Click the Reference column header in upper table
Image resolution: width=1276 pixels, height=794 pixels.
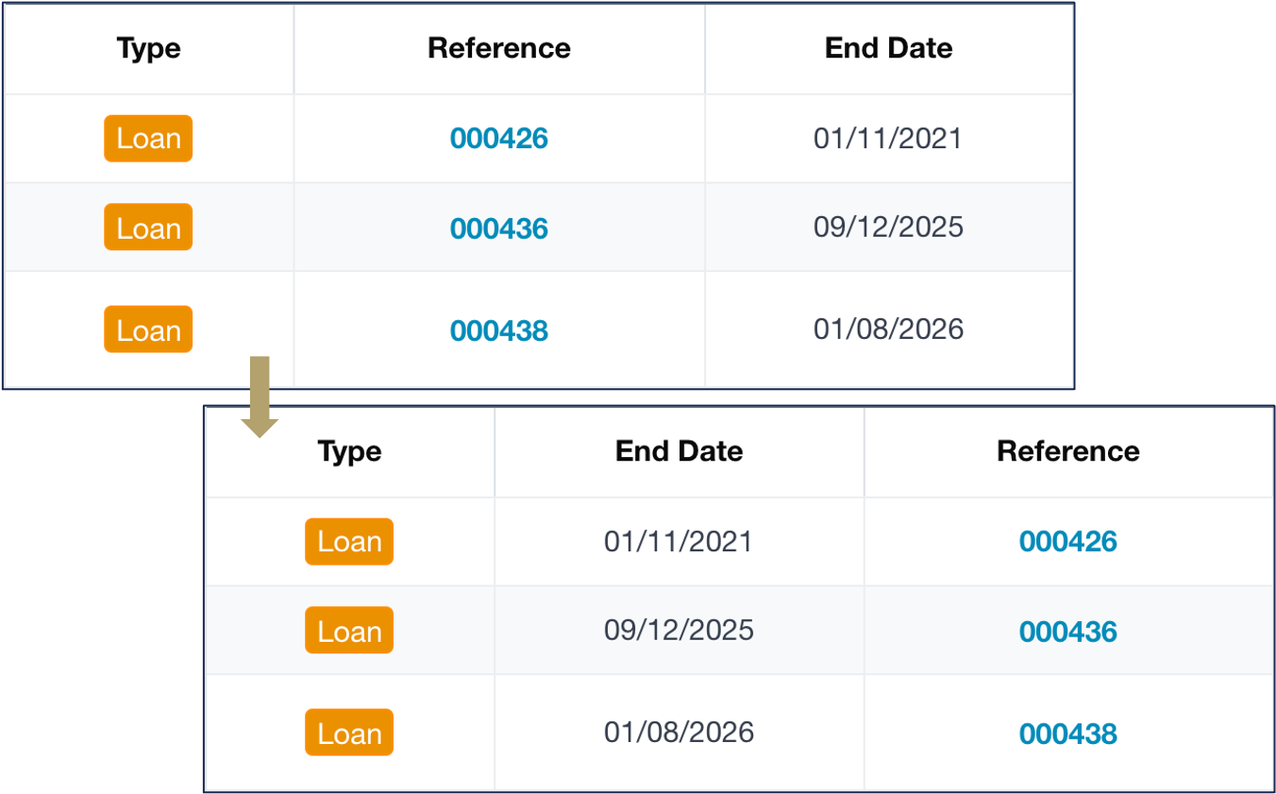pos(498,48)
